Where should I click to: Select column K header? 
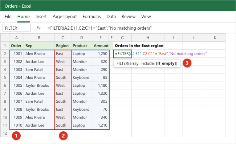[x=215, y=38]
